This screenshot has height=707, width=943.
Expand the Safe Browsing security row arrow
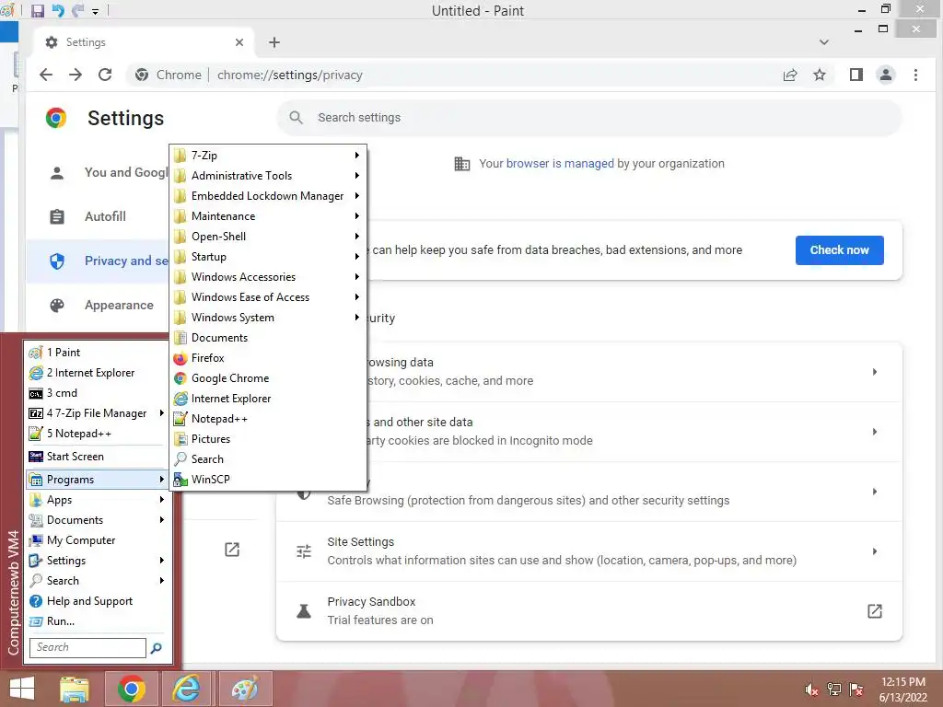coord(875,492)
